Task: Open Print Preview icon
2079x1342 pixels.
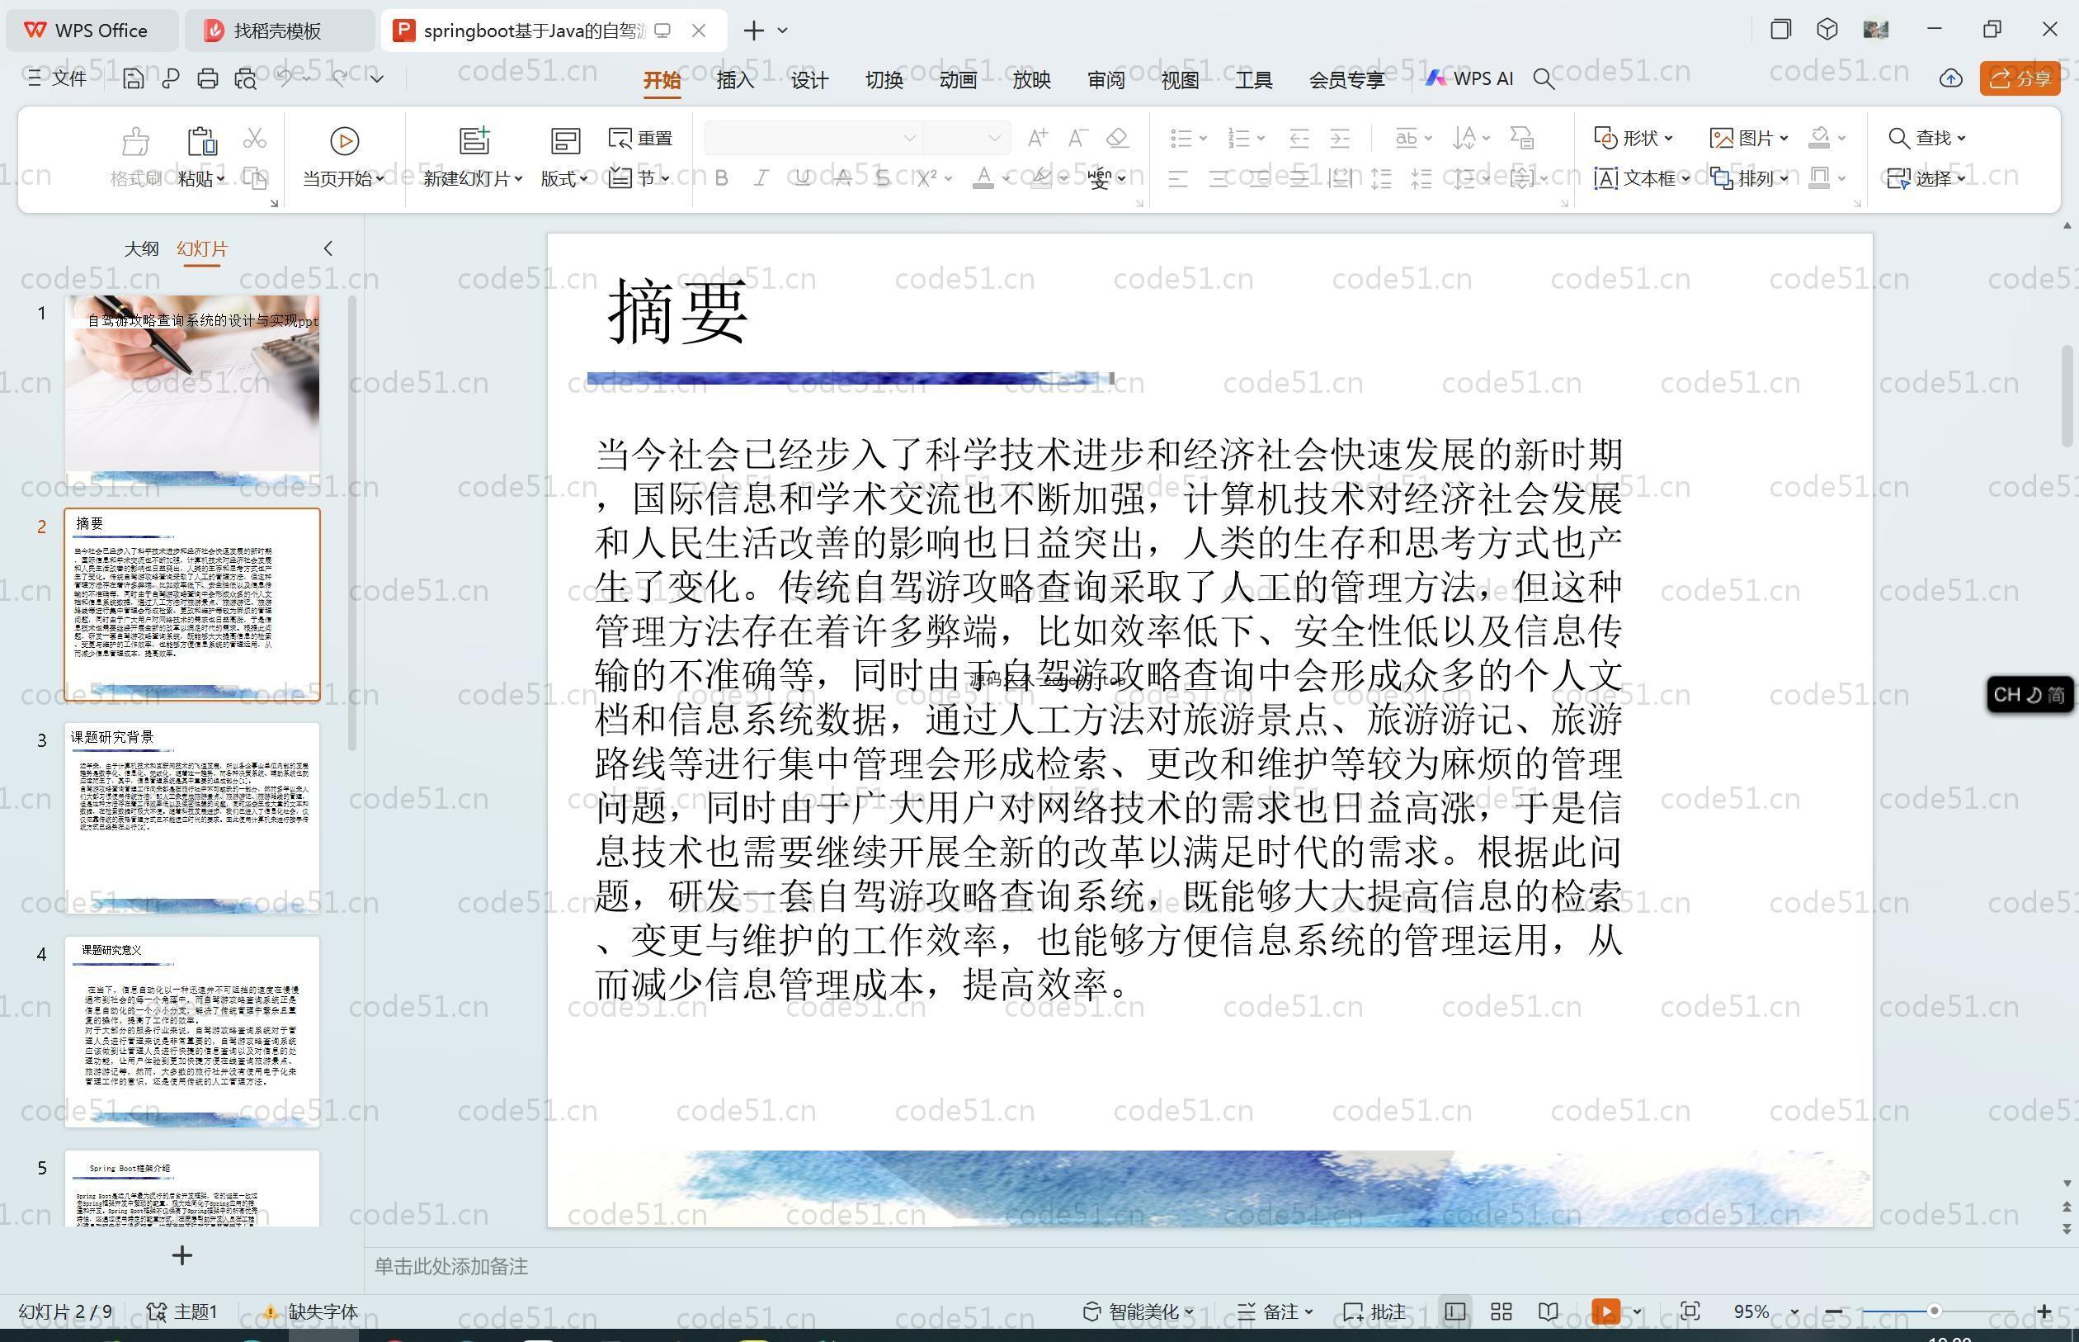Action: click(246, 79)
